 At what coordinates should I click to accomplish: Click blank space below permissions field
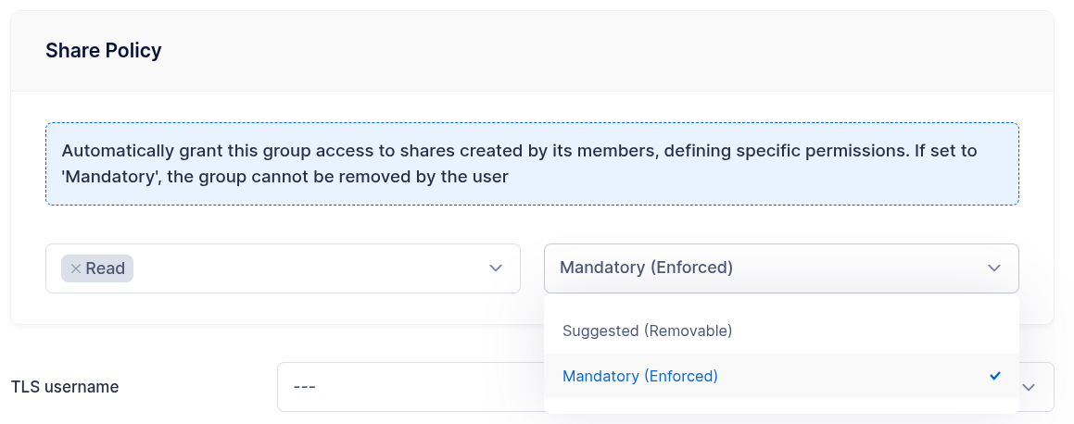[x=278, y=309]
